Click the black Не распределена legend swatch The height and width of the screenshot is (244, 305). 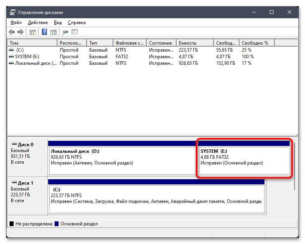point(12,224)
